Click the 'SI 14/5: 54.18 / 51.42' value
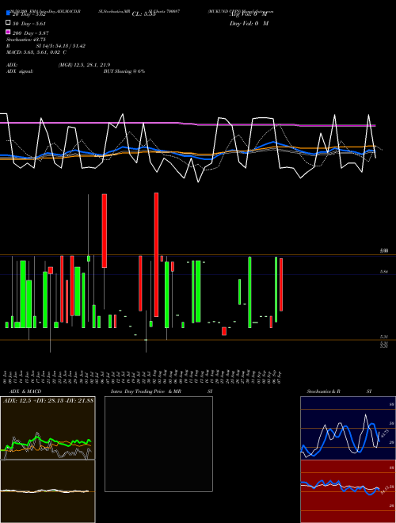 (61, 46)
